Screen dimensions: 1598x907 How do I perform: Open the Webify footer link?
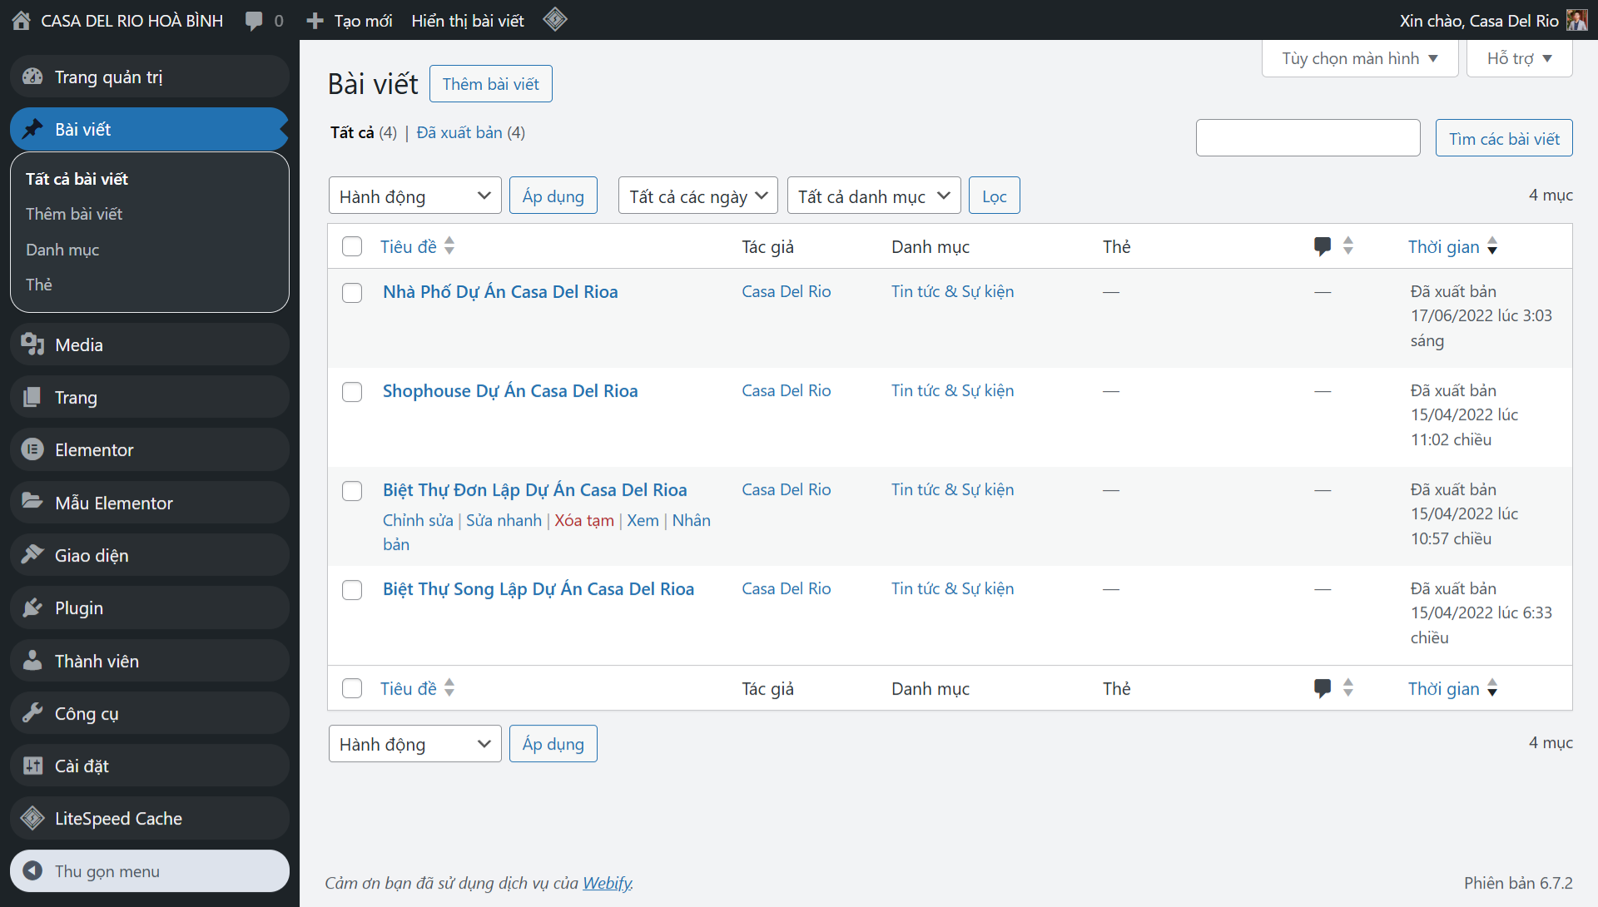607,883
